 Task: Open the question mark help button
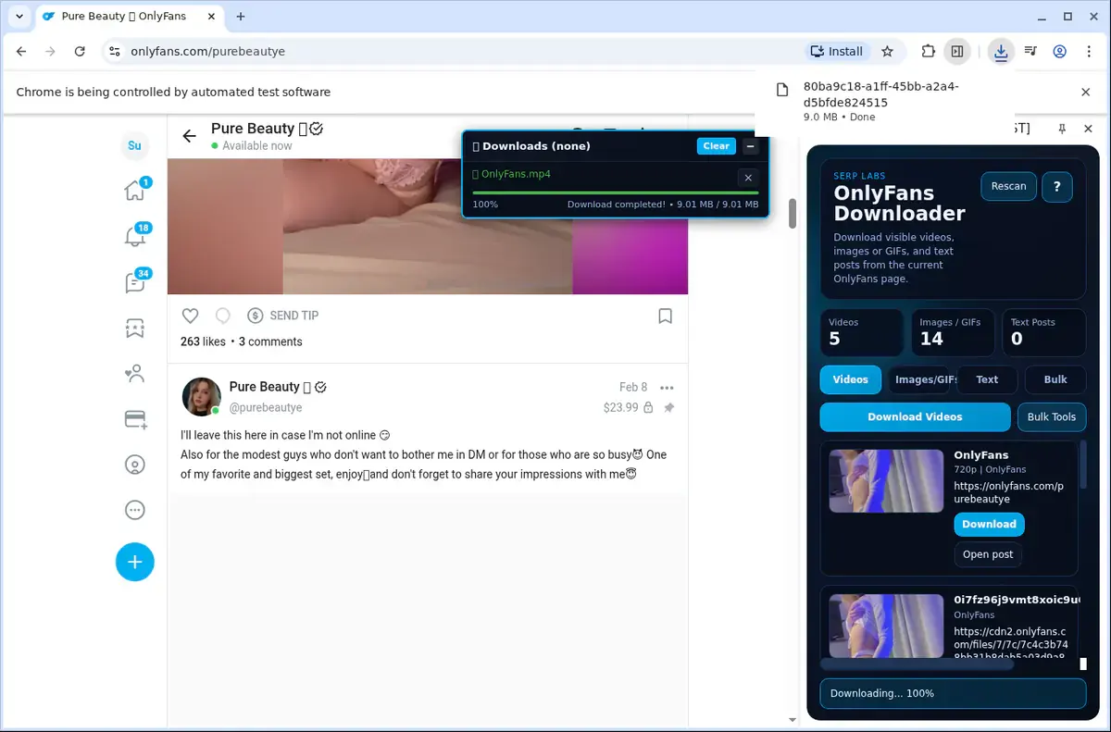click(1057, 186)
